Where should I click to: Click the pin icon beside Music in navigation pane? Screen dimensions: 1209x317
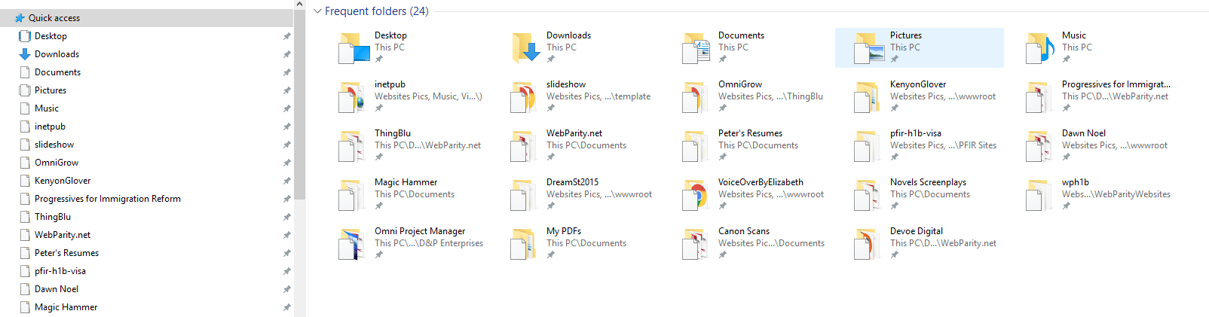pyautogui.click(x=286, y=108)
